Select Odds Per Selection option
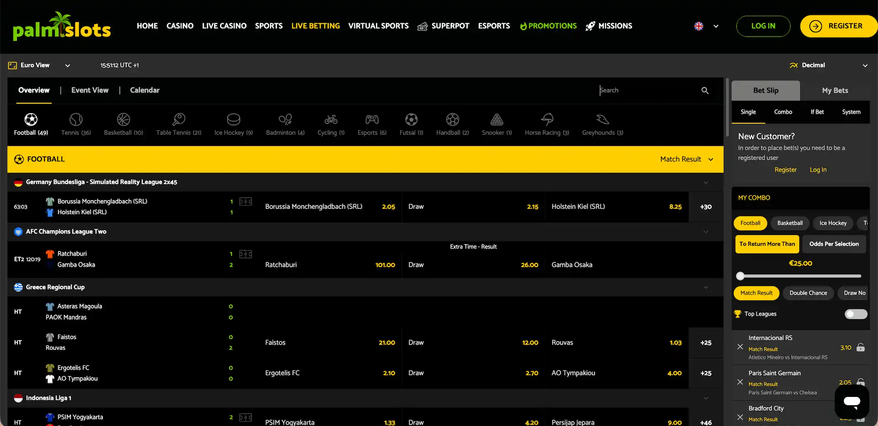Image resolution: width=878 pixels, height=426 pixels. tap(834, 244)
